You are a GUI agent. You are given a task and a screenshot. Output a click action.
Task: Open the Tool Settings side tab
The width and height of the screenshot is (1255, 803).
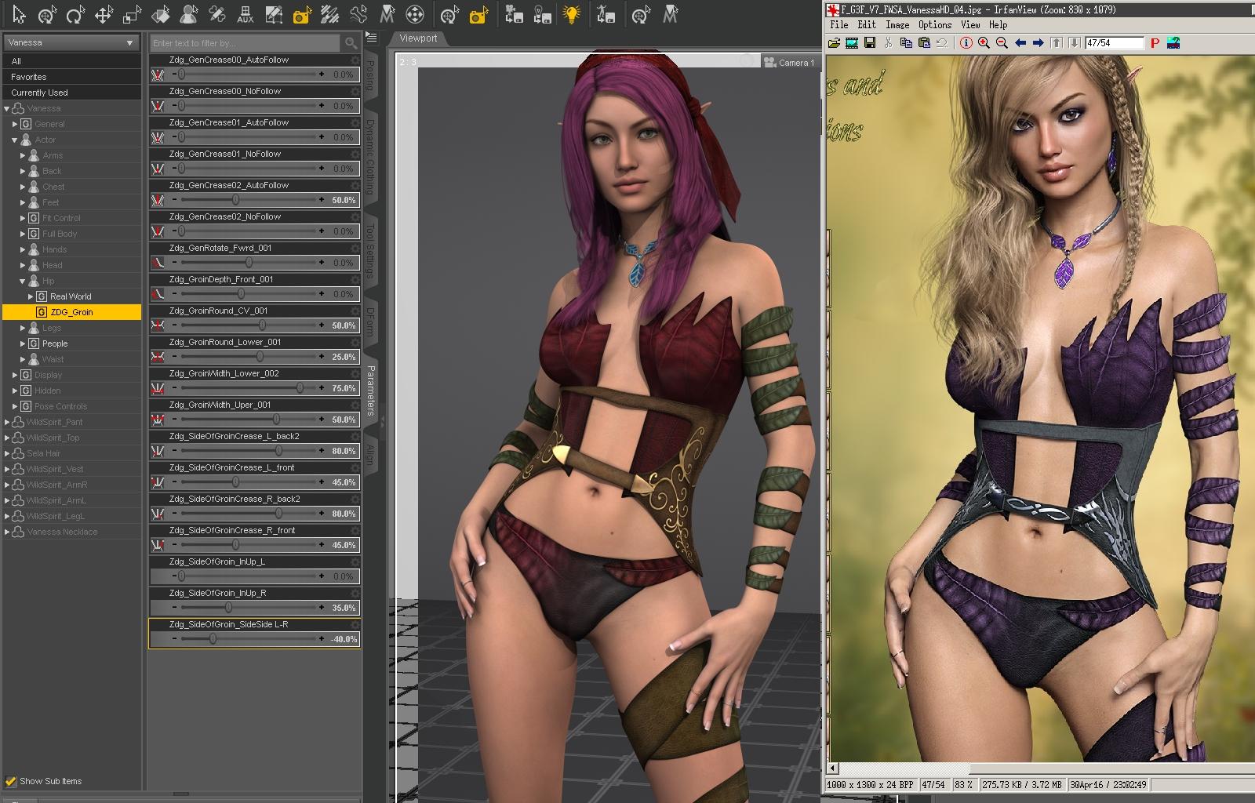point(371,251)
